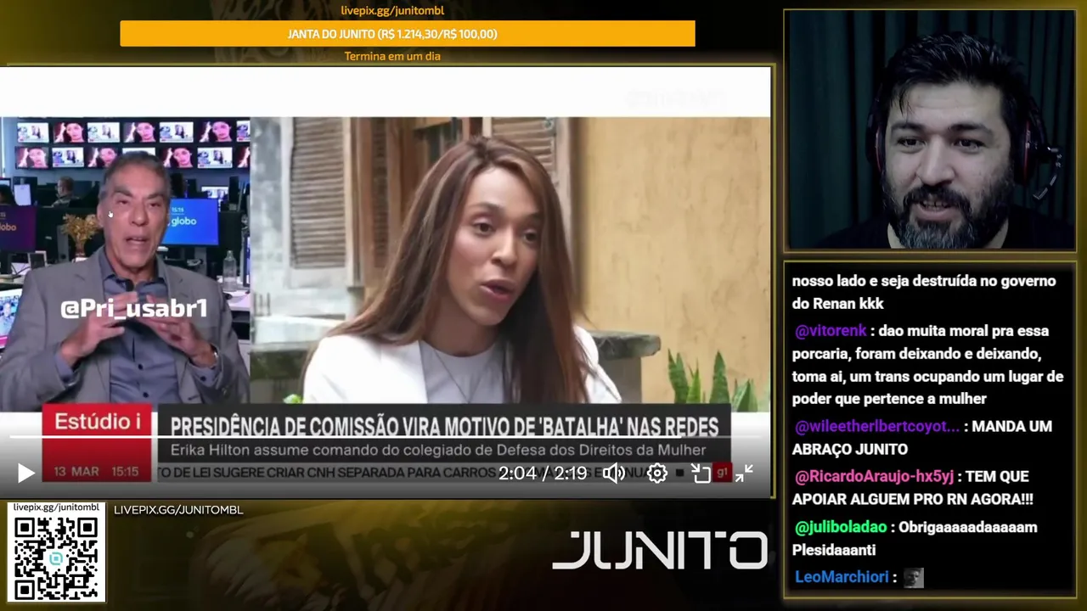This screenshot has width=1087, height=611.
Task: Click the LeoMarchiori username in chat
Action: (x=842, y=577)
